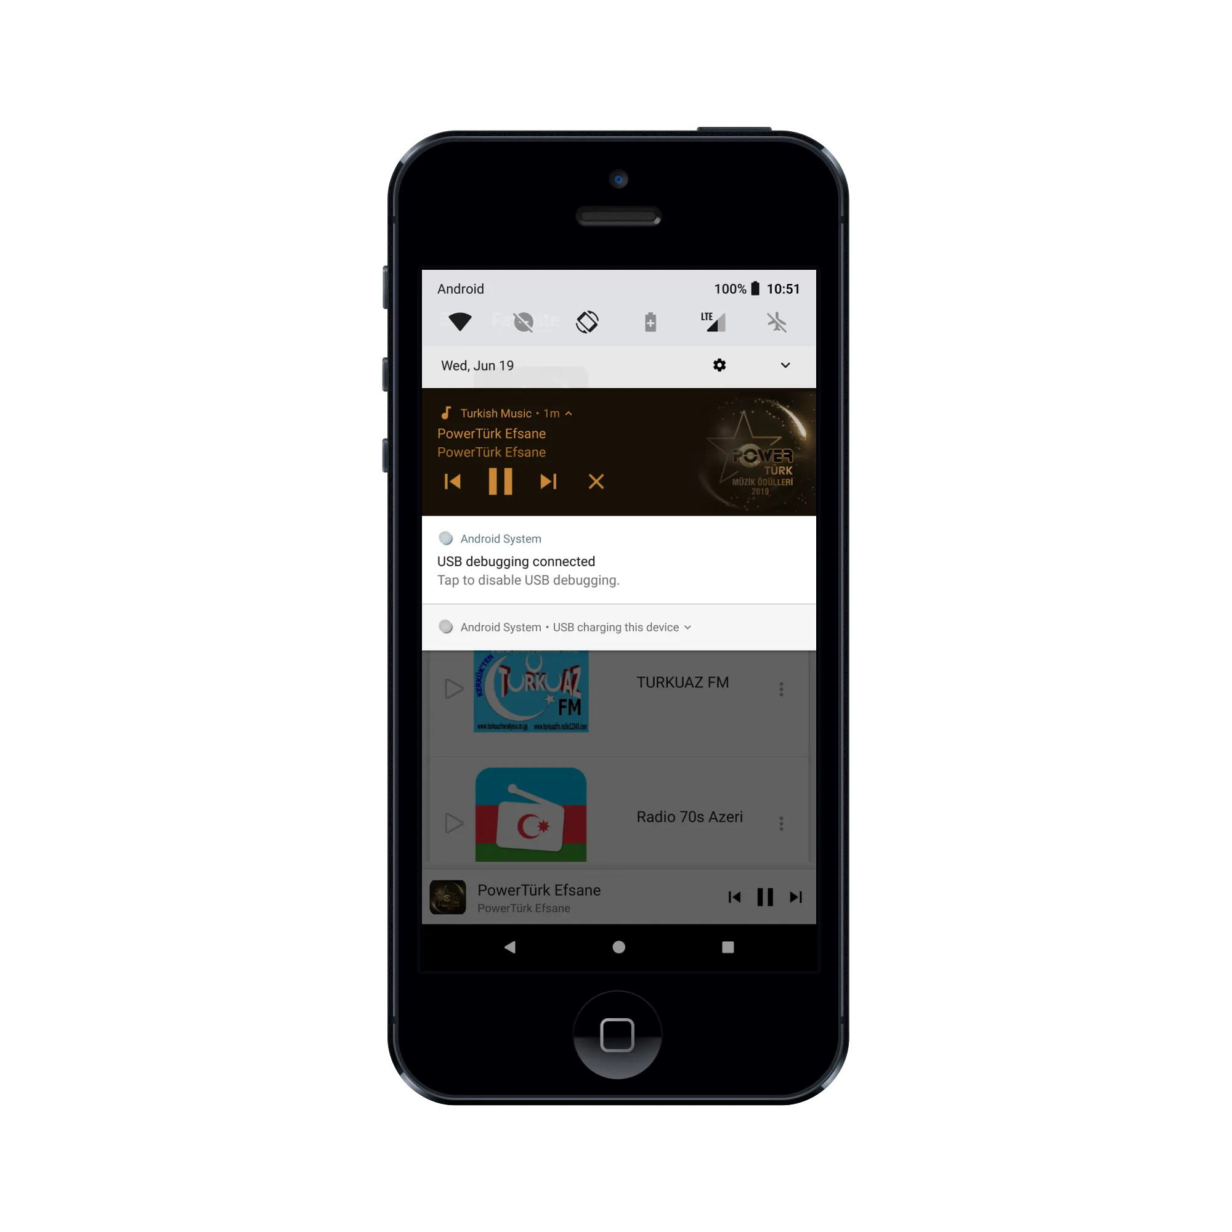Tap the pause button in mini player

click(x=765, y=898)
